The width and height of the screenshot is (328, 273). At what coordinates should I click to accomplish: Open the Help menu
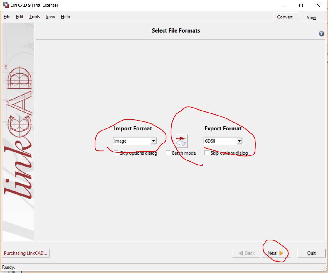click(65, 17)
